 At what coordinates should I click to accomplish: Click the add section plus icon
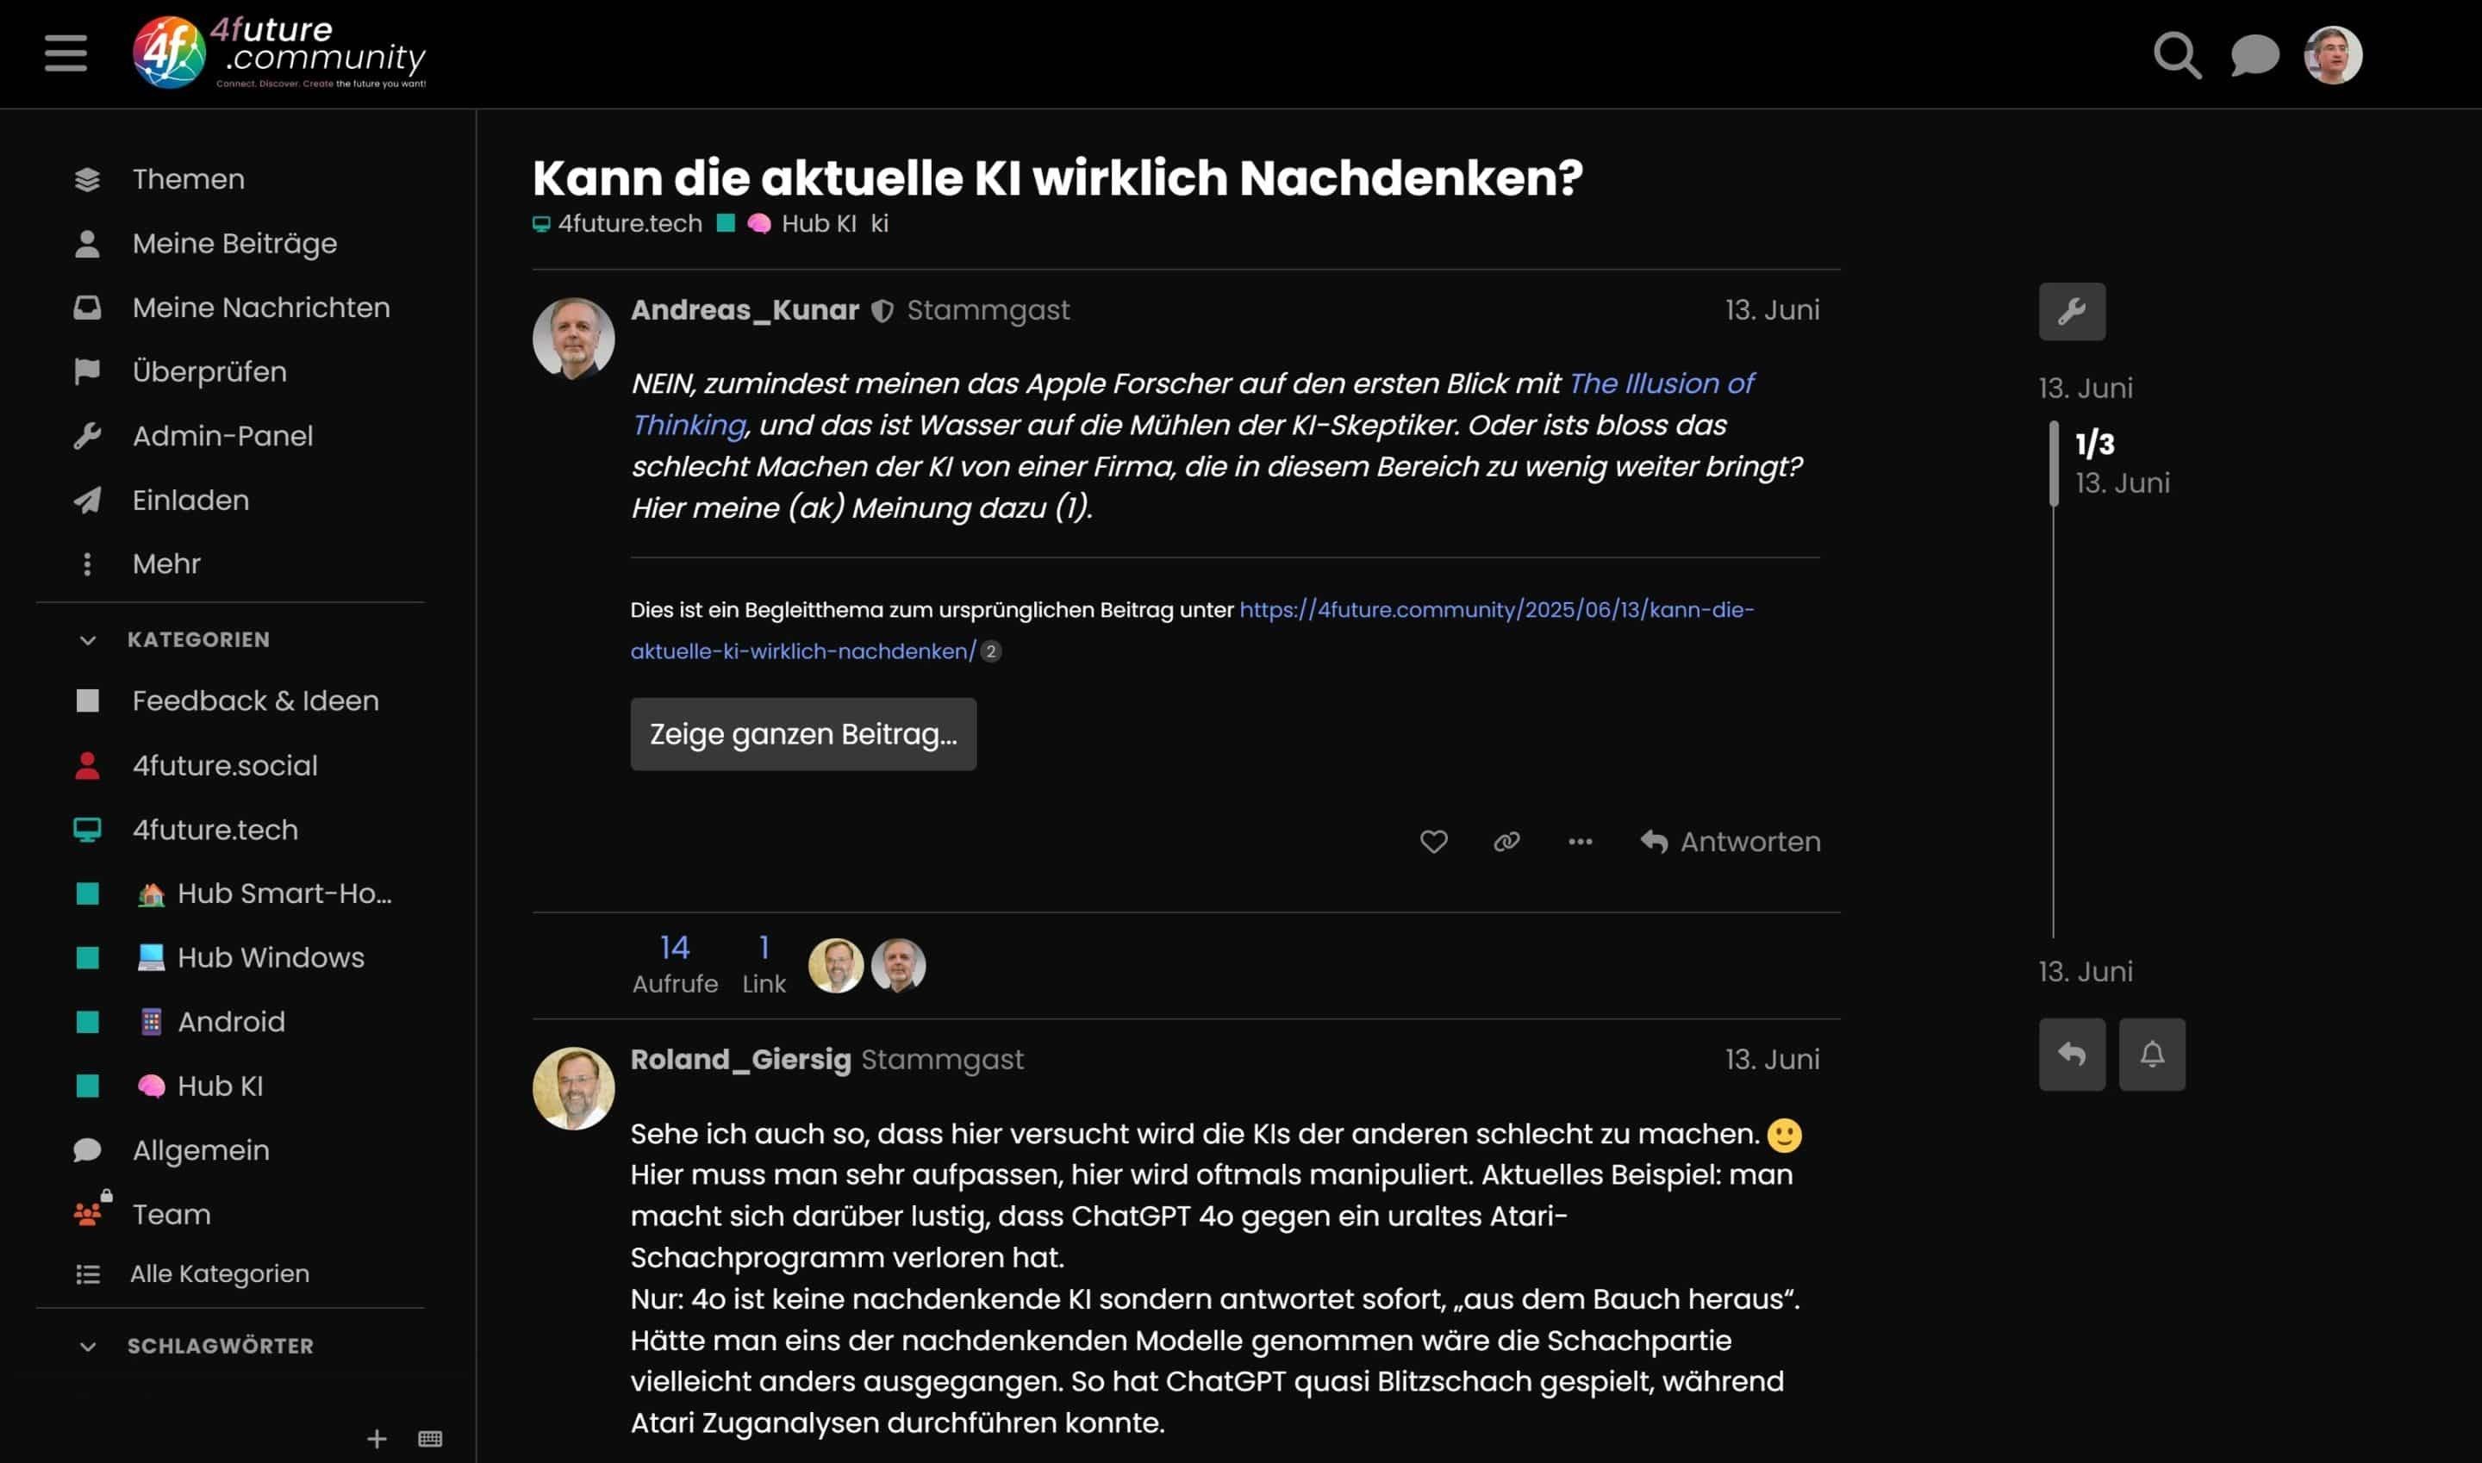[377, 1438]
